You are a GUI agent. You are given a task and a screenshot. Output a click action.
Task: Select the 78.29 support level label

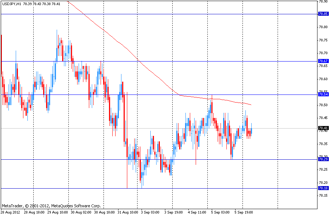pyautogui.click(x=323, y=159)
